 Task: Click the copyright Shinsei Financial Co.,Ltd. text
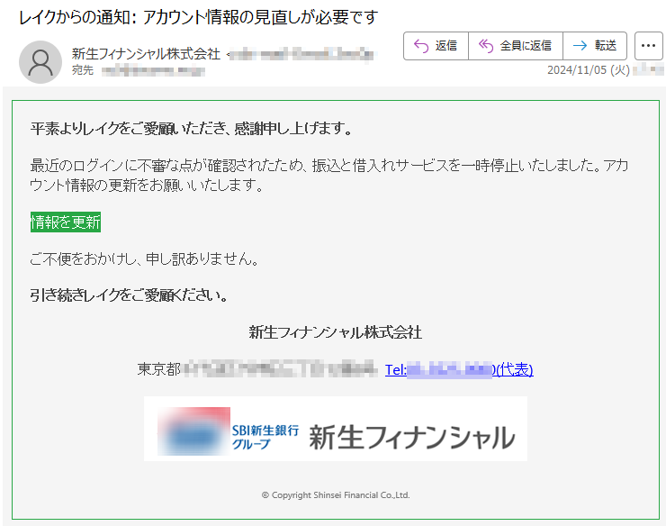point(336,495)
